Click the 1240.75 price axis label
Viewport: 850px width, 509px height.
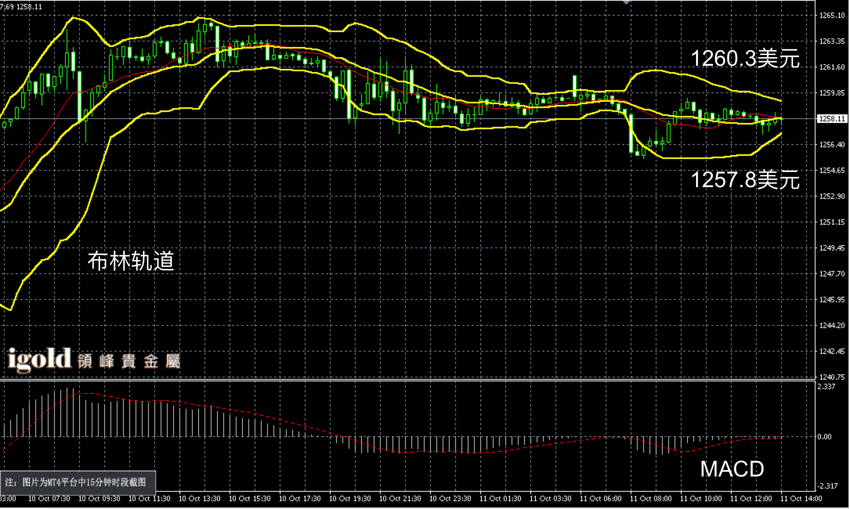832,377
